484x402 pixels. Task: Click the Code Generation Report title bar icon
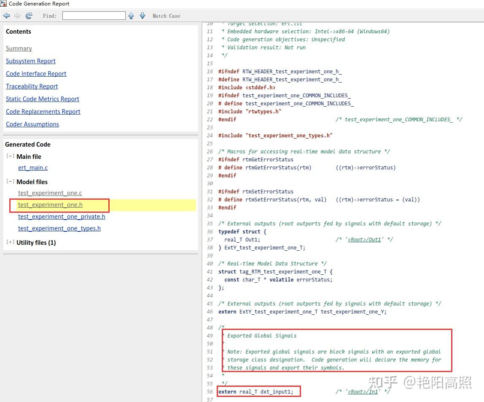coord(4,3)
